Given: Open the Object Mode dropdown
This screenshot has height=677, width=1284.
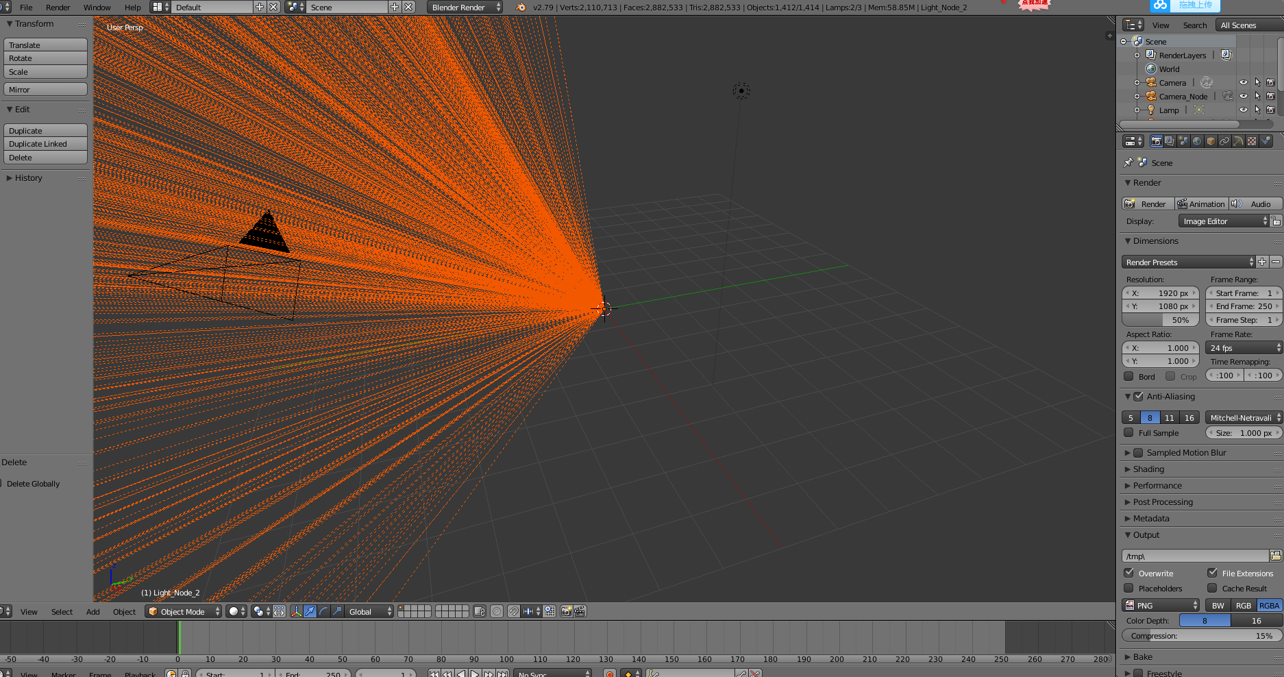Looking at the screenshot, I should [184, 611].
